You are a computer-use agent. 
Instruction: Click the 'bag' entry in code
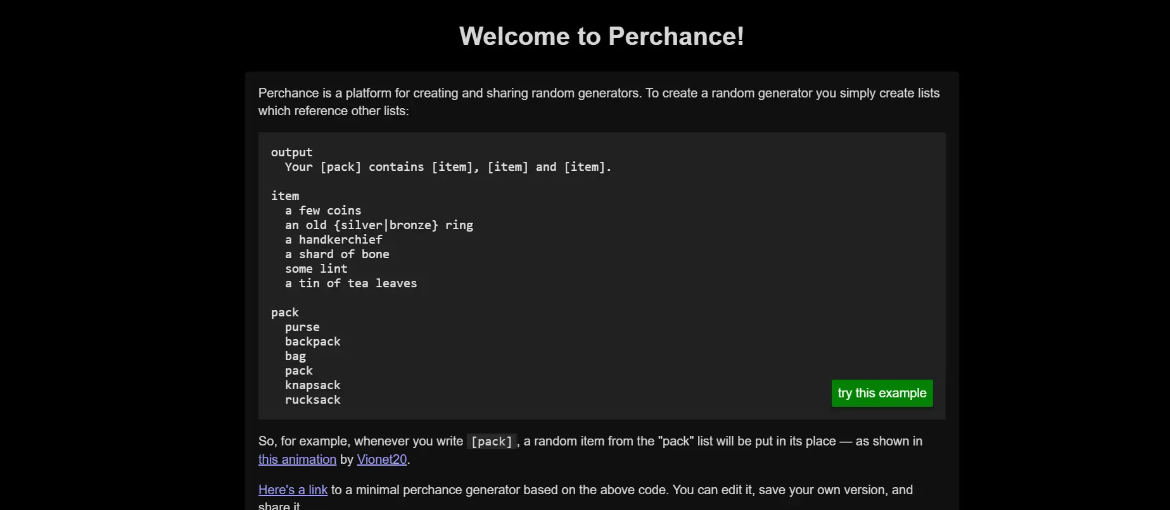295,356
